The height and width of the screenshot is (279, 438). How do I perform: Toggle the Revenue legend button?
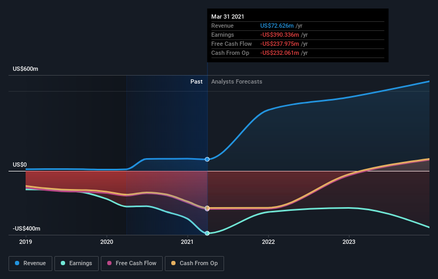30,264
